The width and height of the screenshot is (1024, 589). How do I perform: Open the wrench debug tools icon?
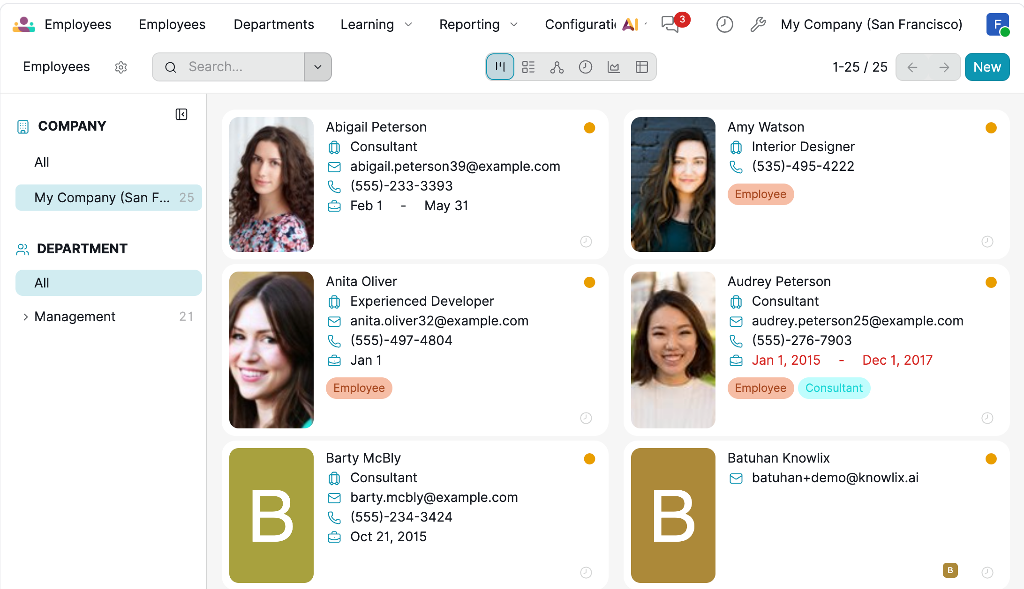pos(758,24)
